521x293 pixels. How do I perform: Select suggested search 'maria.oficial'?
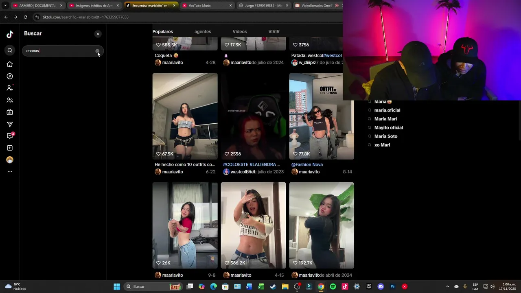[387, 110]
